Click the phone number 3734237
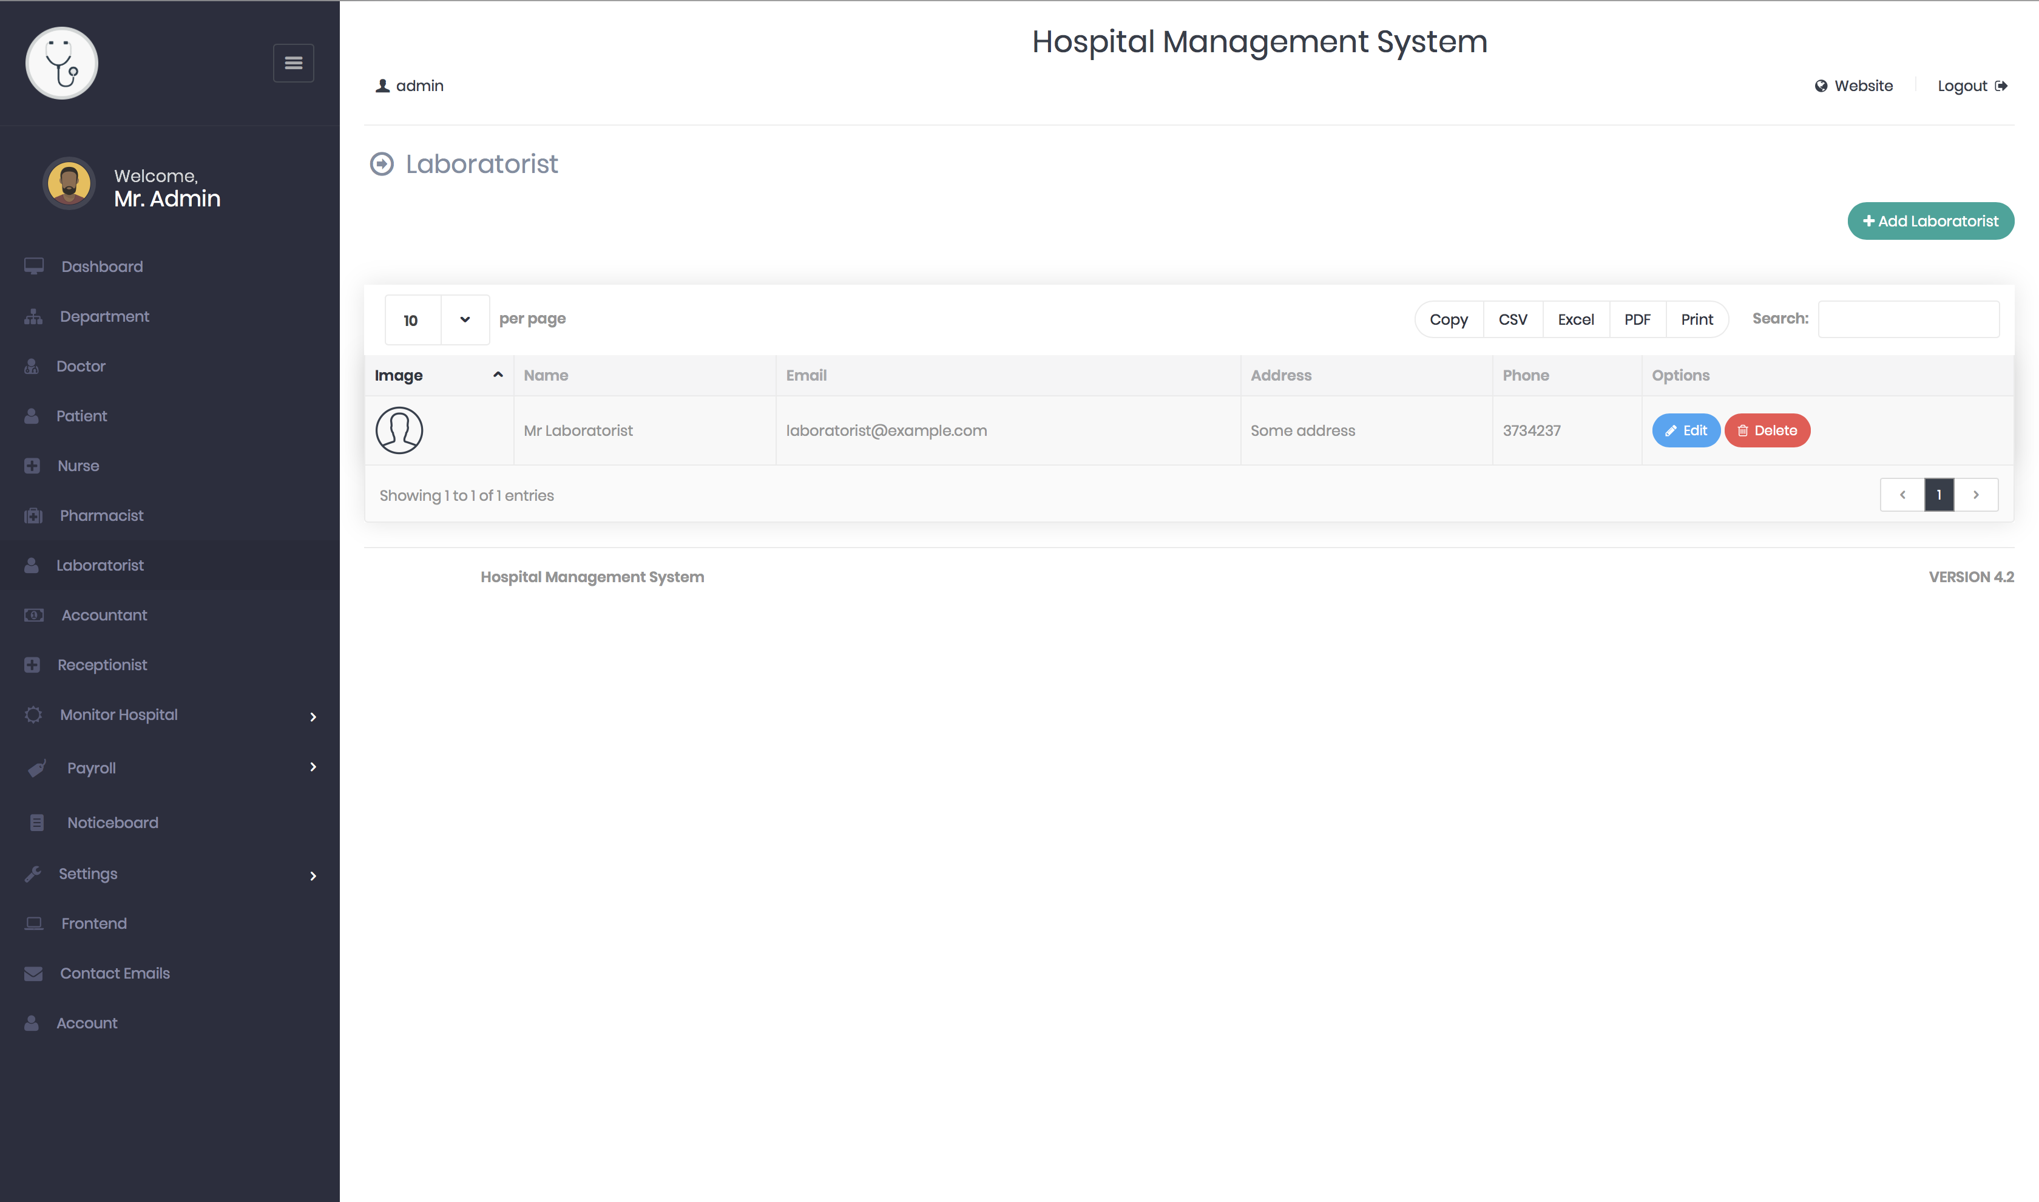The image size is (2039, 1202). (x=1532, y=431)
